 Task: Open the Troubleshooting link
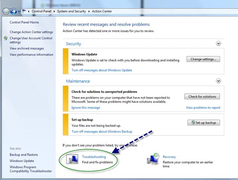point(94,157)
